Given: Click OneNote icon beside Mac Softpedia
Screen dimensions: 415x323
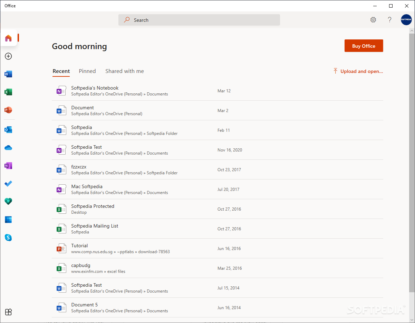Looking at the screenshot, I should [61, 190].
